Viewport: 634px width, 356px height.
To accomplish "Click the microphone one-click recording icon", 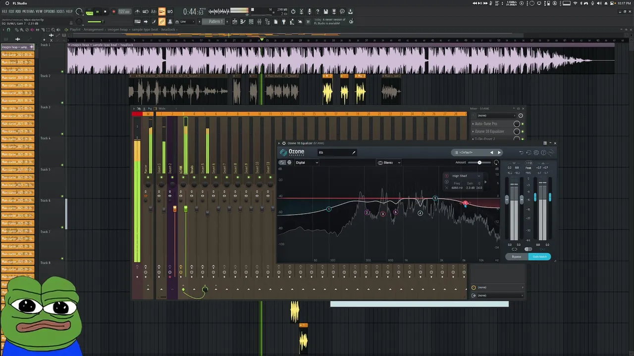I will point(310,11).
